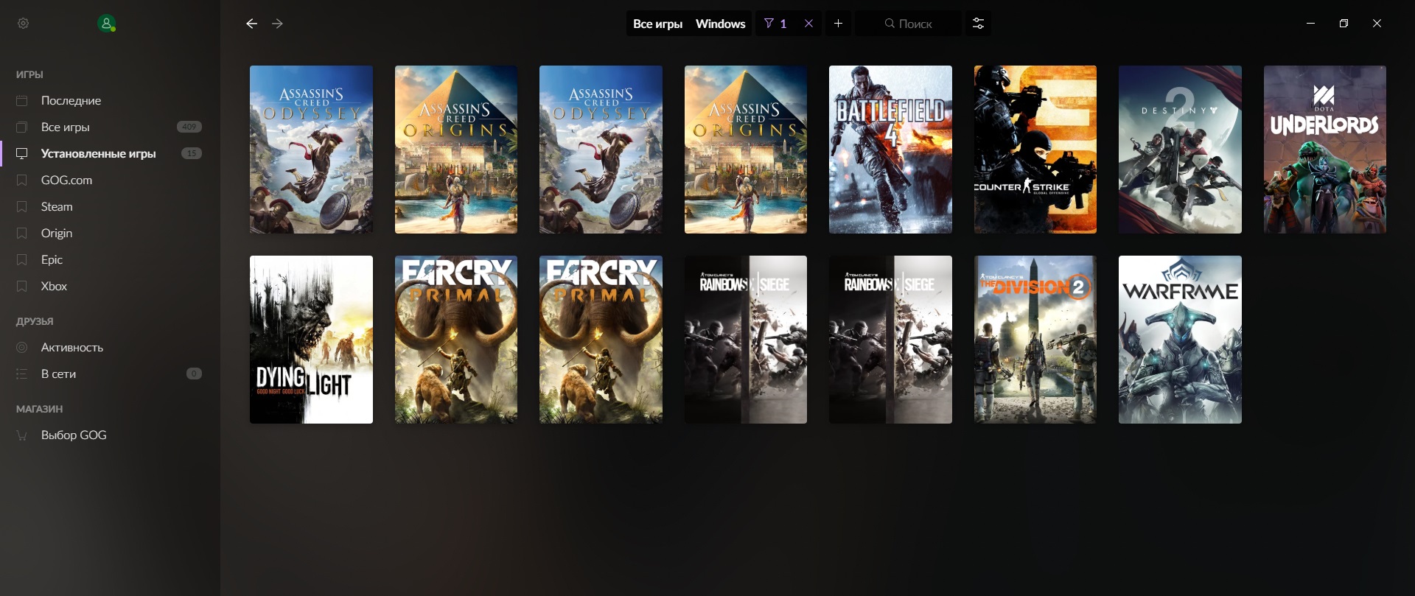Open the Windows platform selector
Screen dimensions: 1415x596
tap(720, 24)
